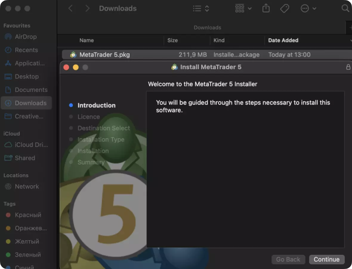Click the iCloud Drive icon
Viewport: 352px width, 269px height.
[9, 145]
